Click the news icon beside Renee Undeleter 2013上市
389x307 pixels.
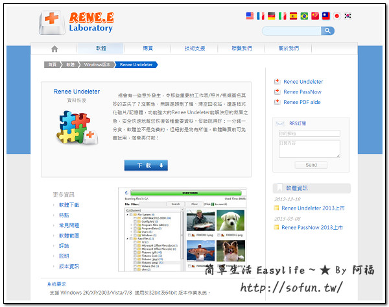276,208
